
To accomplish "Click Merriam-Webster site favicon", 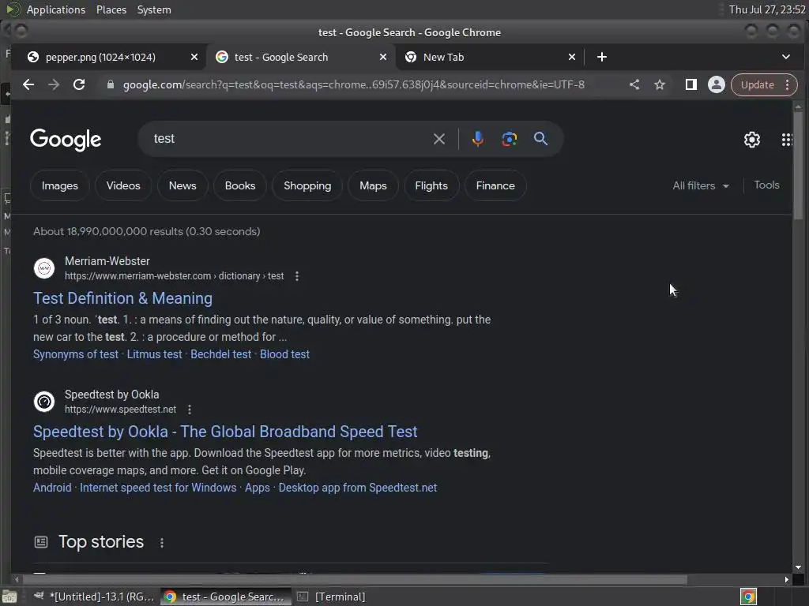I will [x=44, y=268].
